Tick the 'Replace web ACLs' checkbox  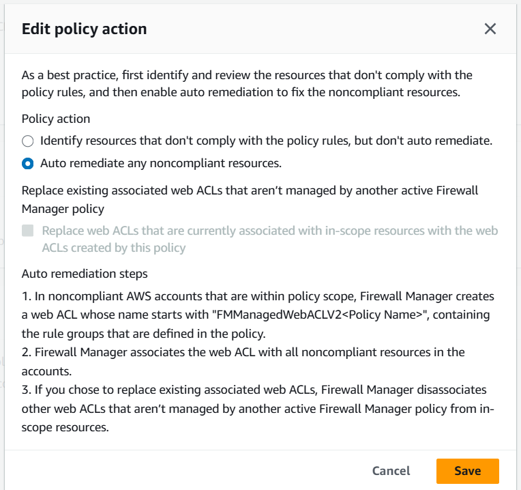28,231
